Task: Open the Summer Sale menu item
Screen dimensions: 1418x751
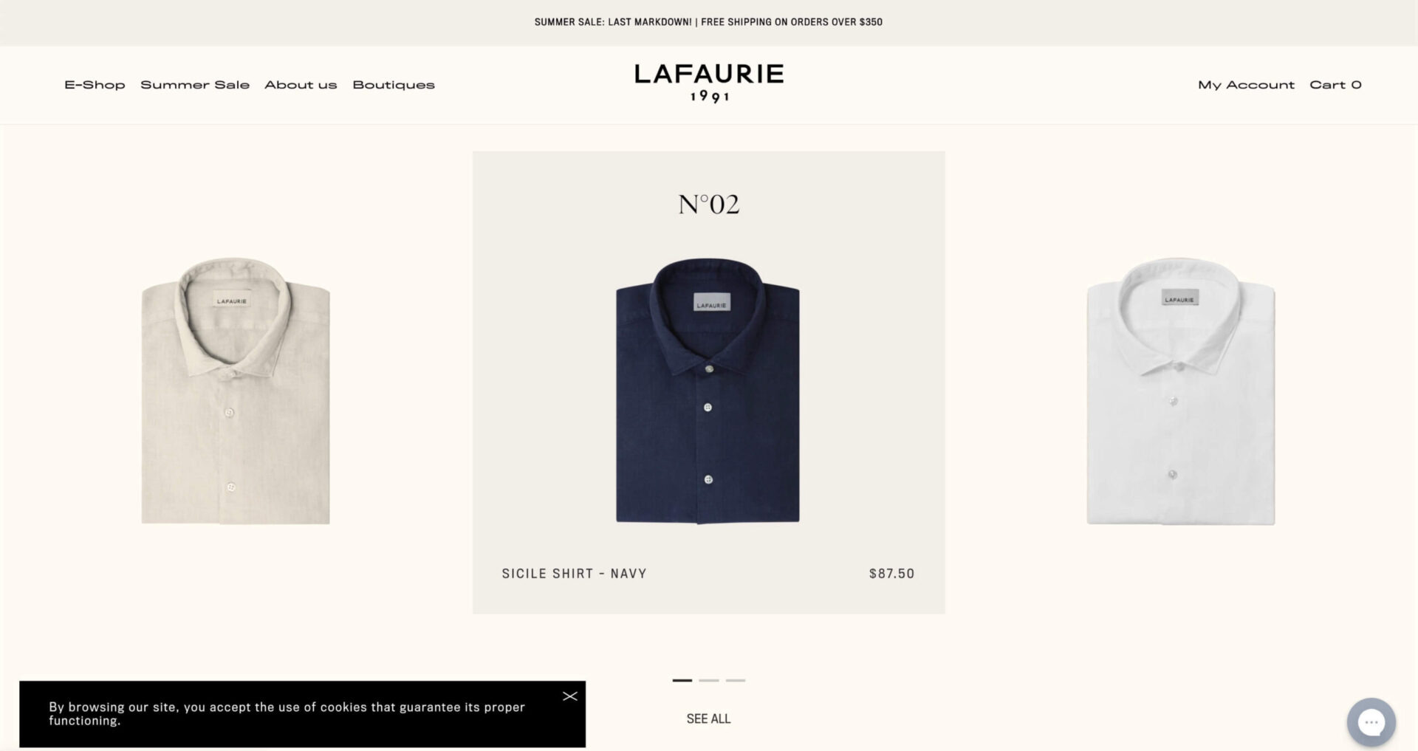Action: pos(195,85)
